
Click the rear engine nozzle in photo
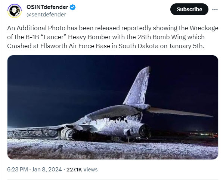[x=145, y=131]
